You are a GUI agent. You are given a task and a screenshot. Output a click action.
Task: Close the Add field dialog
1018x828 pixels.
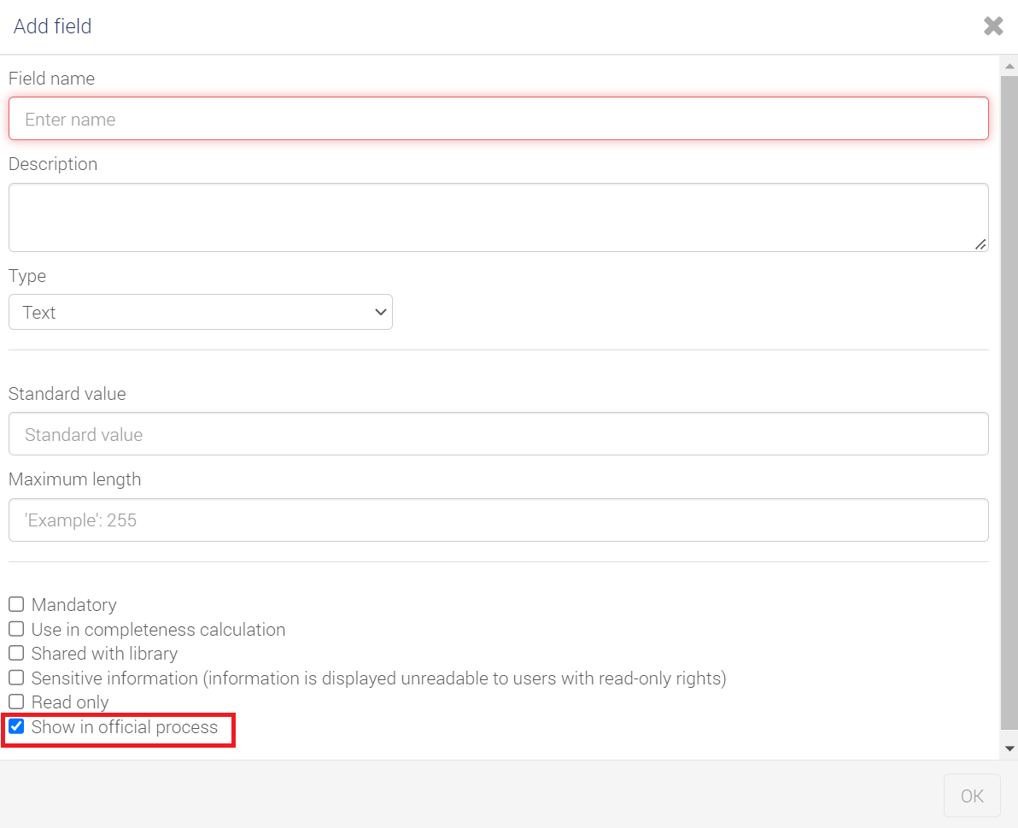(x=993, y=26)
